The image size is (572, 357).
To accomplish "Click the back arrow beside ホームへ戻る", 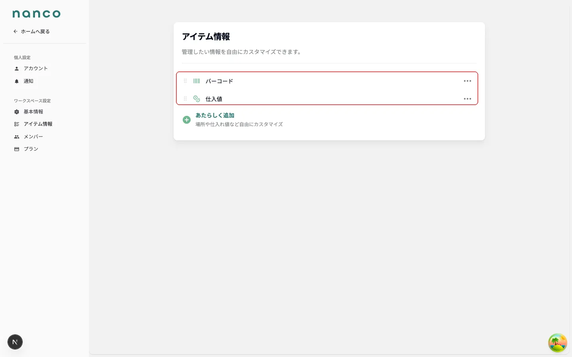I will pos(15,31).
